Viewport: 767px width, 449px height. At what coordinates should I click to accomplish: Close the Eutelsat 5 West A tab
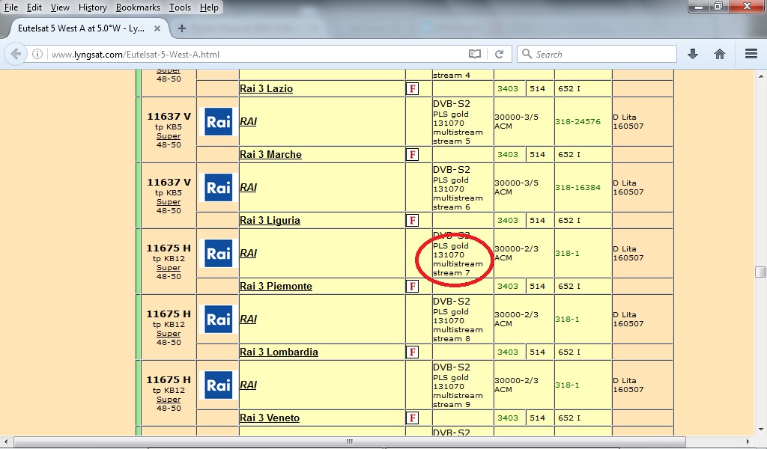click(x=157, y=28)
